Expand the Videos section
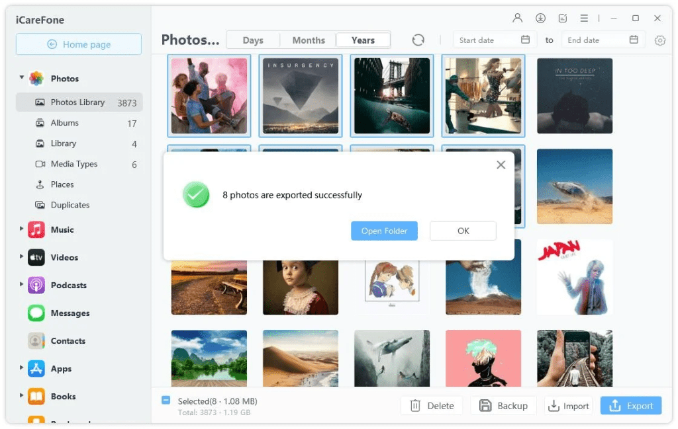678x429 pixels. point(21,256)
